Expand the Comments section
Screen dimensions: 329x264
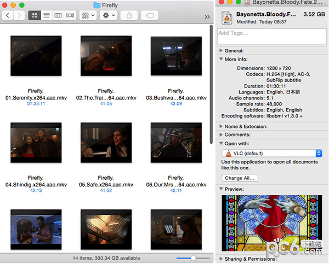point(221,134)
